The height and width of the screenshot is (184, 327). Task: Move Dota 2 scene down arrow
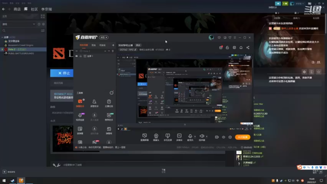click(x=109, y=51)
